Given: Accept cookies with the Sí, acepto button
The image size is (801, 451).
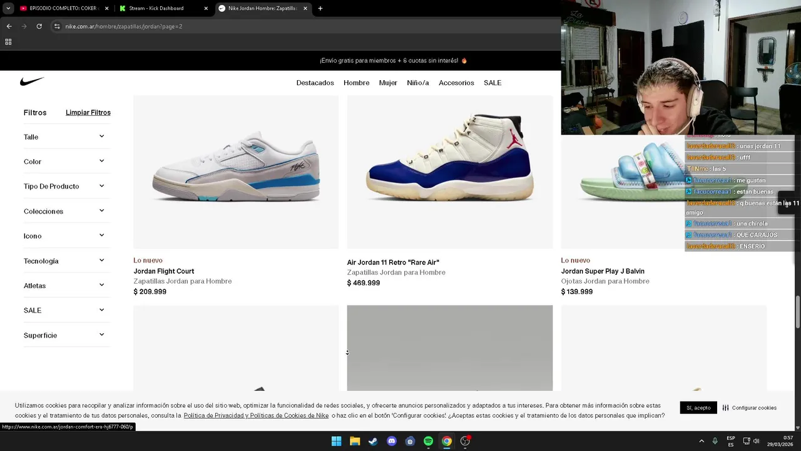Looking at the screenshot, I should 698,408.
